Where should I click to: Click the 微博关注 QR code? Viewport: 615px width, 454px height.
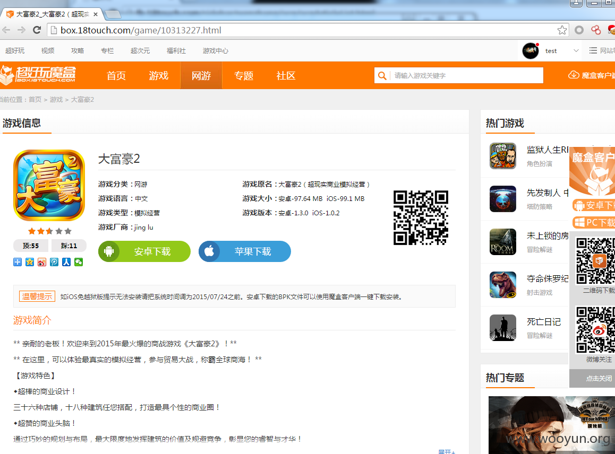[x=595, y=330]
